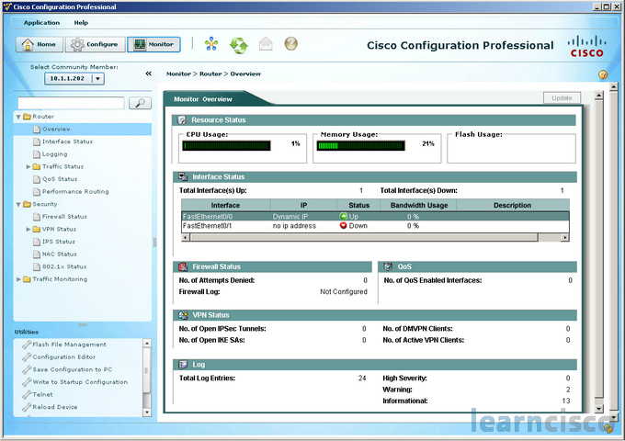Image resolution: width=625 pixels, height=441 pixels.
Task: Launch the Telnet utility
Action: 42,394
